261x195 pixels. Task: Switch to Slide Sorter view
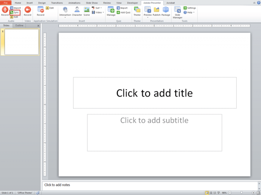coord(211,193)
